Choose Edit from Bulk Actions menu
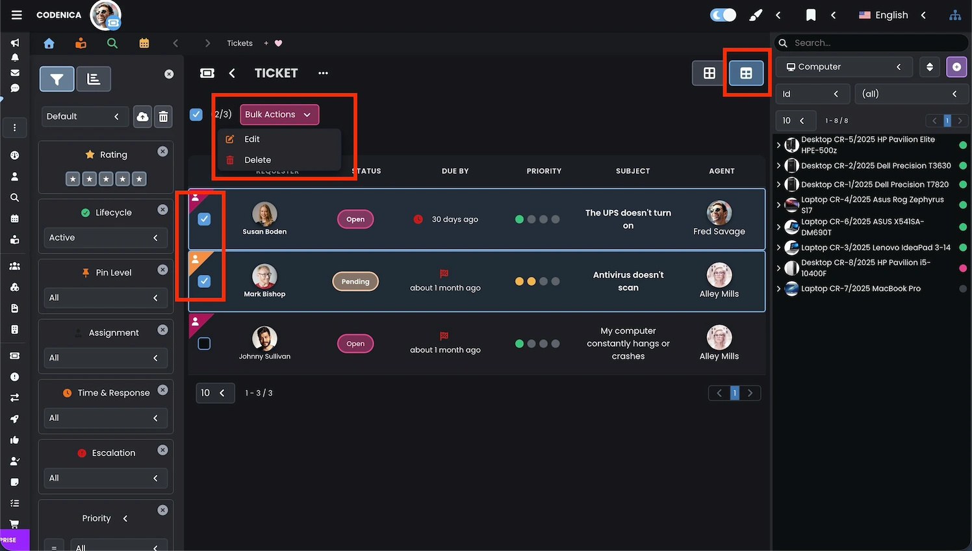972x551 pixels. (x=252, y=139)
